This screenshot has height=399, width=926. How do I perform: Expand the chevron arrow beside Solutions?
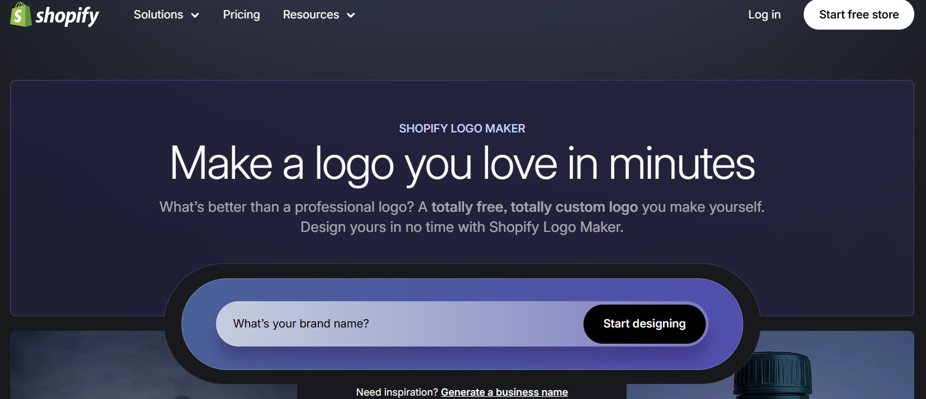point(195,16)
